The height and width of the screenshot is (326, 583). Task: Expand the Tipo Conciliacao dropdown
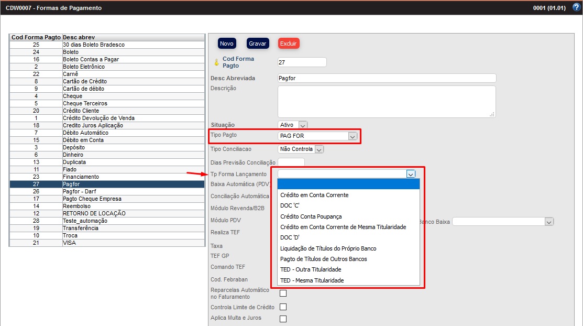(x=318, y=149)
